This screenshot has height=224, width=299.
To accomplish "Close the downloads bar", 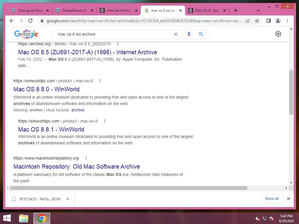I will [288, 199].
